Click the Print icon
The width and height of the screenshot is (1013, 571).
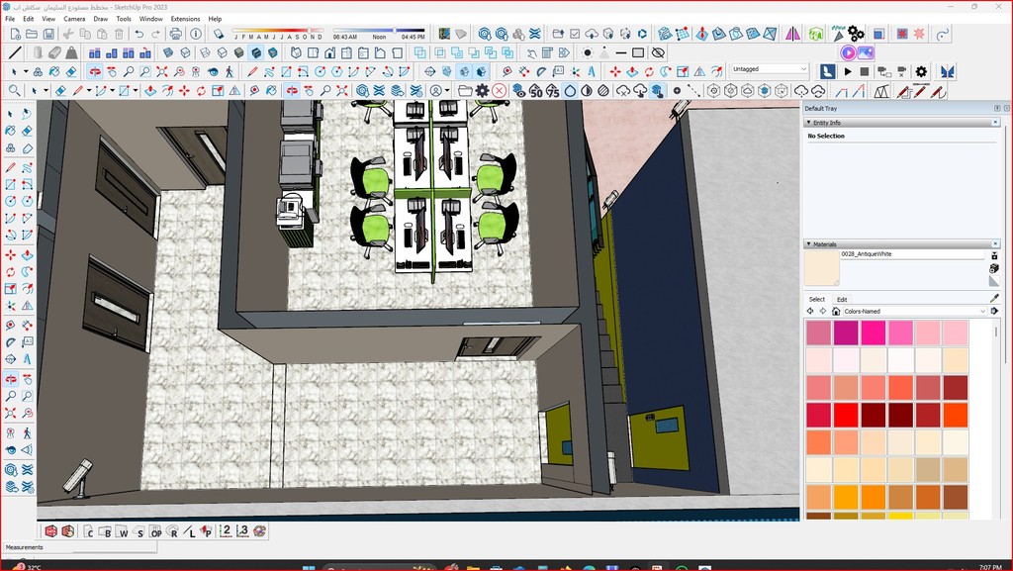point(175,34)
